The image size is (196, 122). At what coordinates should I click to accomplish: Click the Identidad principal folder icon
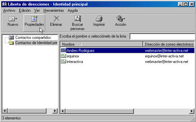coord(11,43)
